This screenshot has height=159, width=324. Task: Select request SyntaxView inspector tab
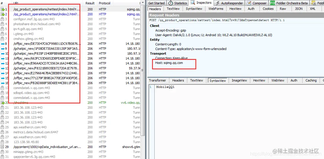(x=194, y=9)
